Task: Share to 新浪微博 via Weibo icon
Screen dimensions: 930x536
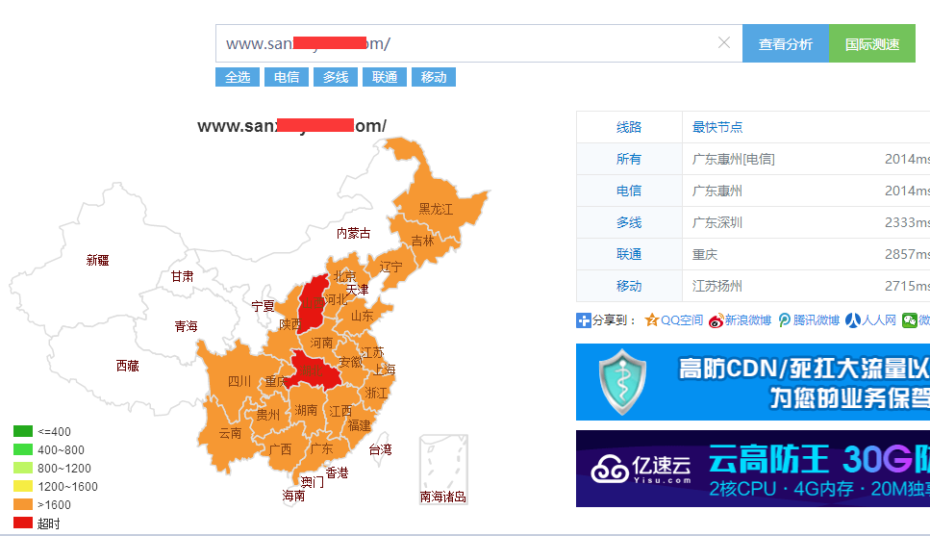Action: click(x=716, y=320)
